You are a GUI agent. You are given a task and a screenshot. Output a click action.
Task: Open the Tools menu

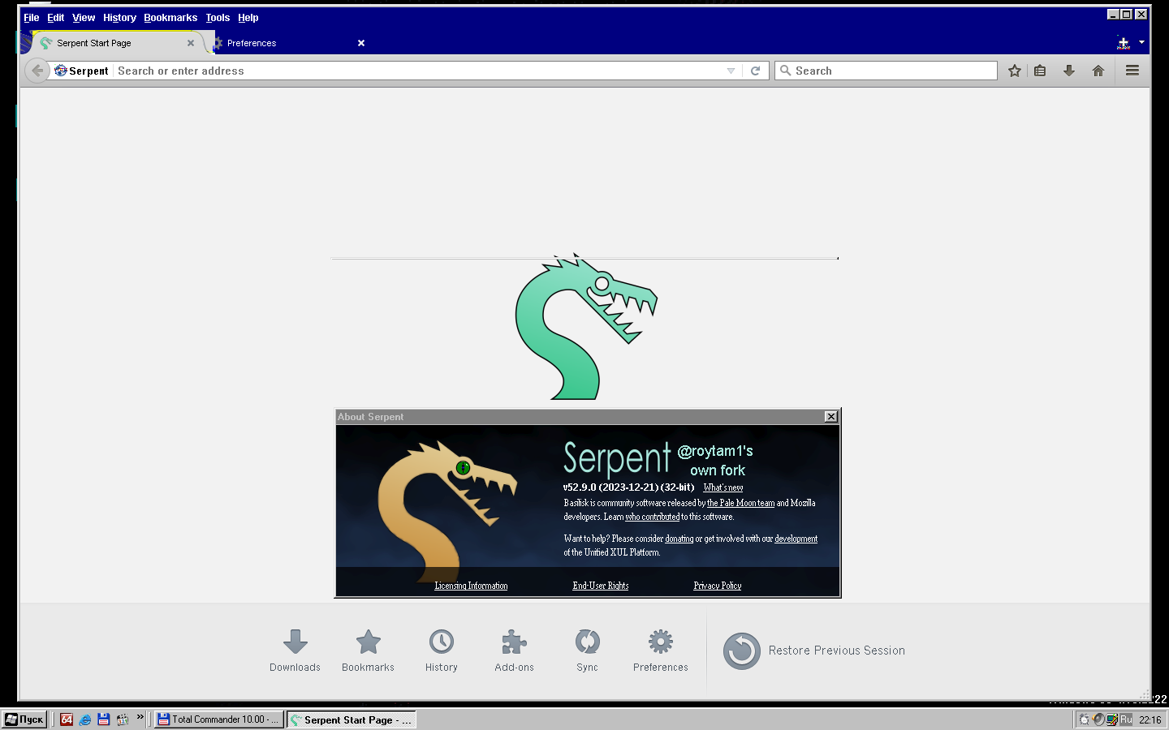click(x=218, y=17)
